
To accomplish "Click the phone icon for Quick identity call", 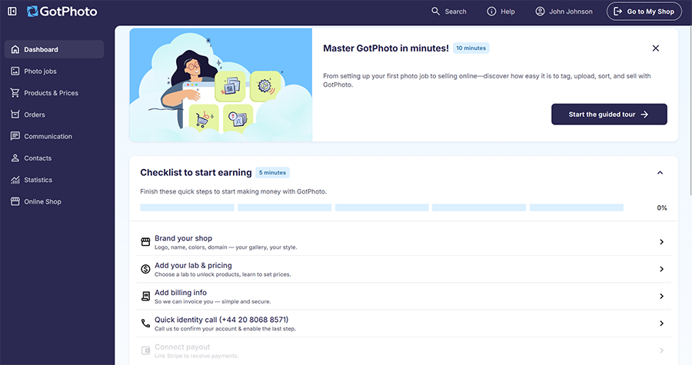I will (145, 324).
